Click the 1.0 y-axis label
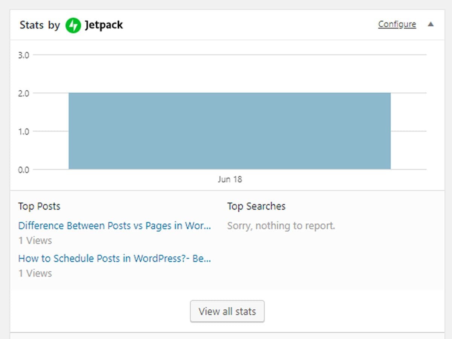 pyautogui.click(x=23, y=131)
